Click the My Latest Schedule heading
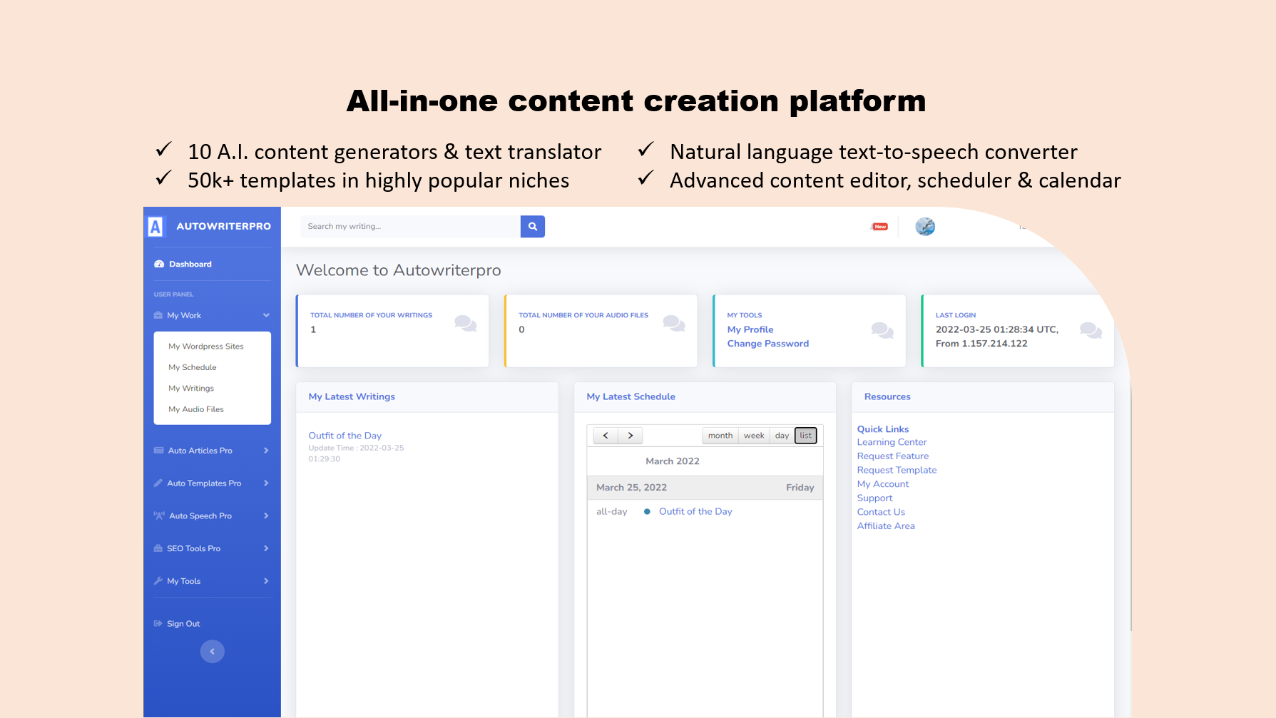 pyautogui.click(x=631, y=397)
